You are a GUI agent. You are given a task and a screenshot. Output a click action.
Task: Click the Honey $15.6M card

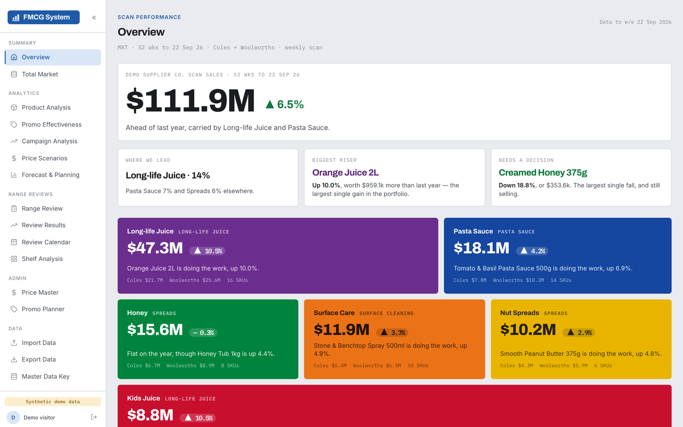208,339
